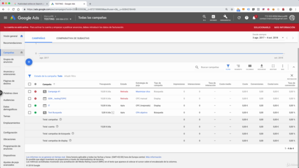Image resolution: width=299 pixels, height=168 pixels.
Task: Open Campaign #1 link
Action: coord(54,91)
